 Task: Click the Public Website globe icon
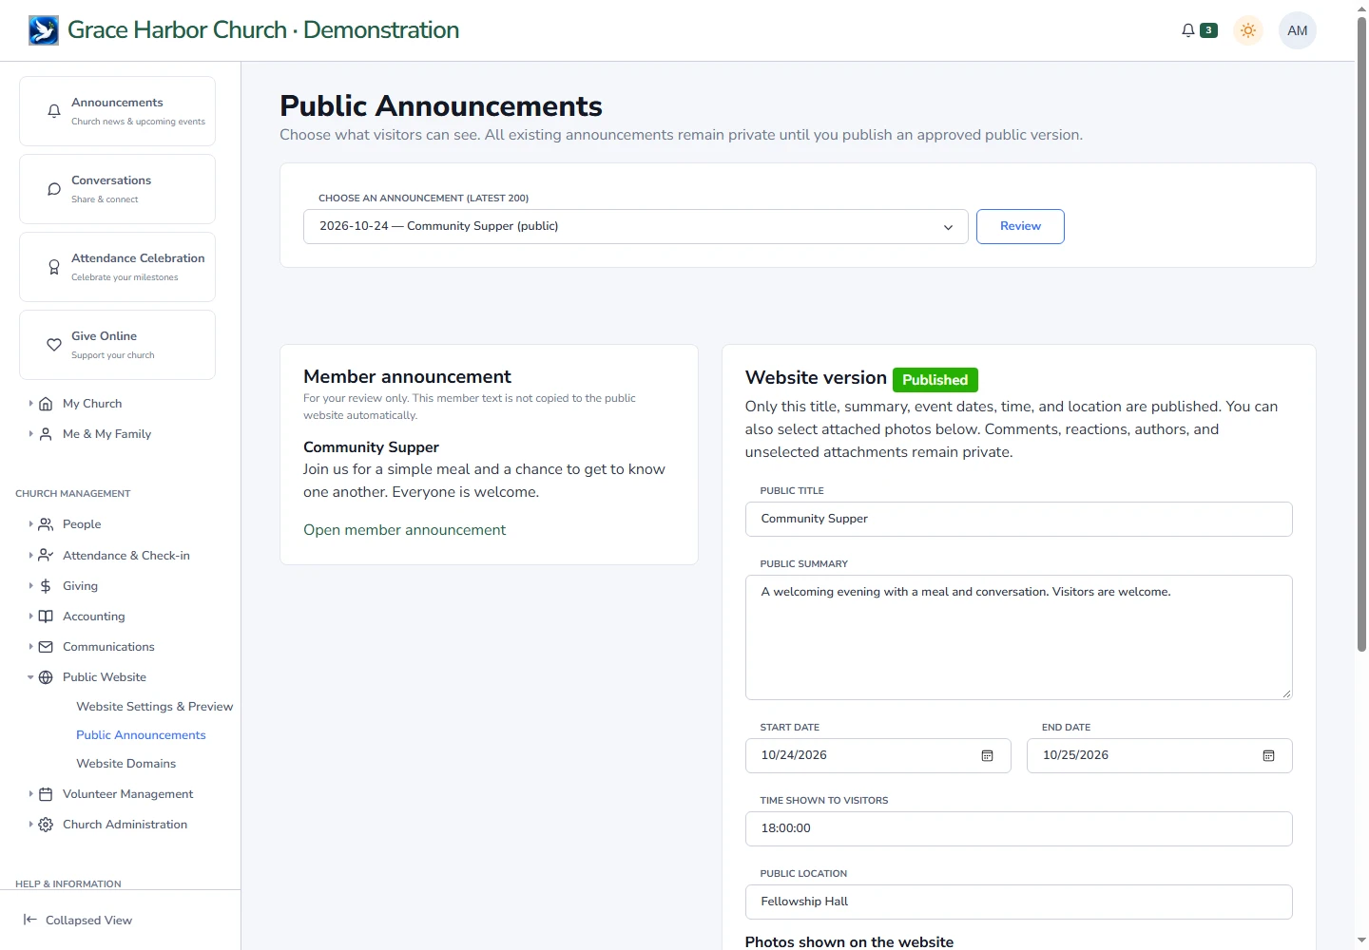pos(46,677)
